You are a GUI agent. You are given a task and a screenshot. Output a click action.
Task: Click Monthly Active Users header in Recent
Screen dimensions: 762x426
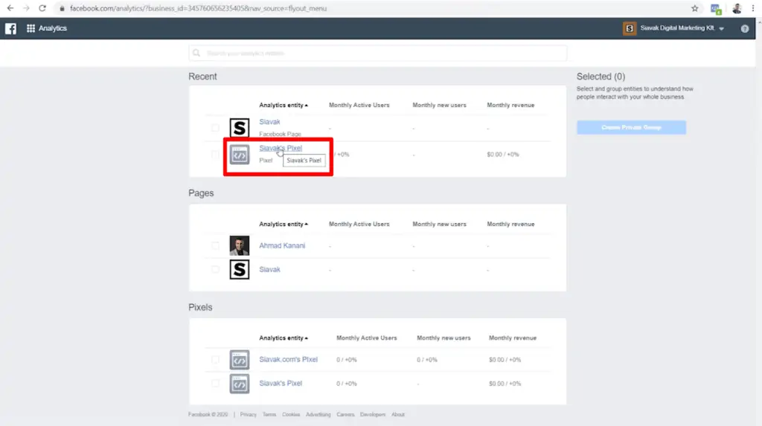point(359,105)
